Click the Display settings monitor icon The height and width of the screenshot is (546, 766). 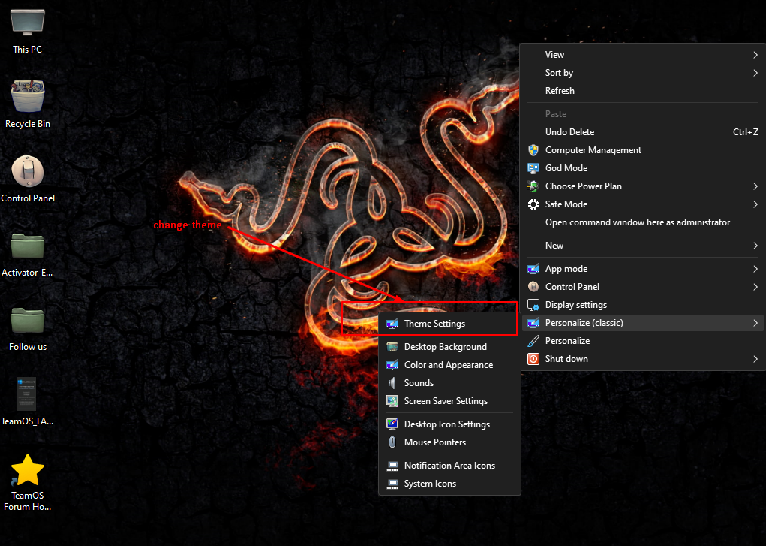[x=533, y=305]
